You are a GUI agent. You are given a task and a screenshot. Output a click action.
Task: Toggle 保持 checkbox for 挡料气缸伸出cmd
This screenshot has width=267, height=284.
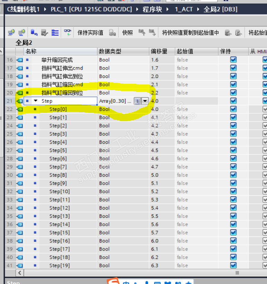point(233,68)
